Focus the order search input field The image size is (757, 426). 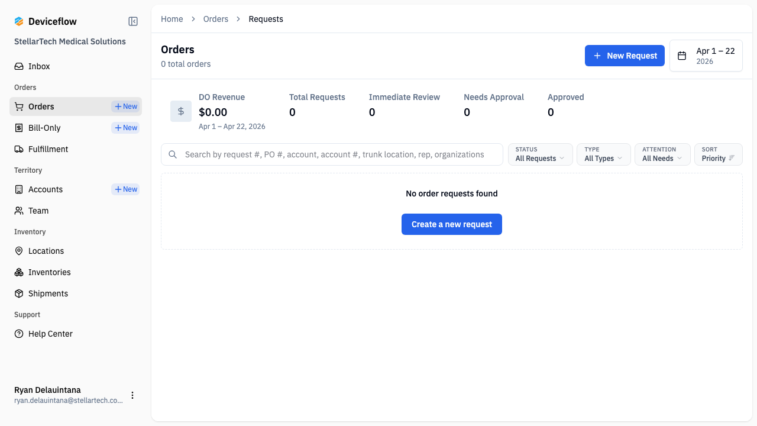click(332, 154)
